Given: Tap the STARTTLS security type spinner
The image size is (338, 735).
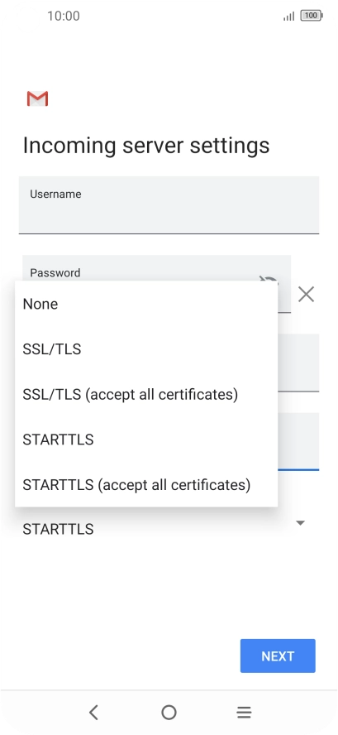Looking at the screenshot, I should point(169,529).
